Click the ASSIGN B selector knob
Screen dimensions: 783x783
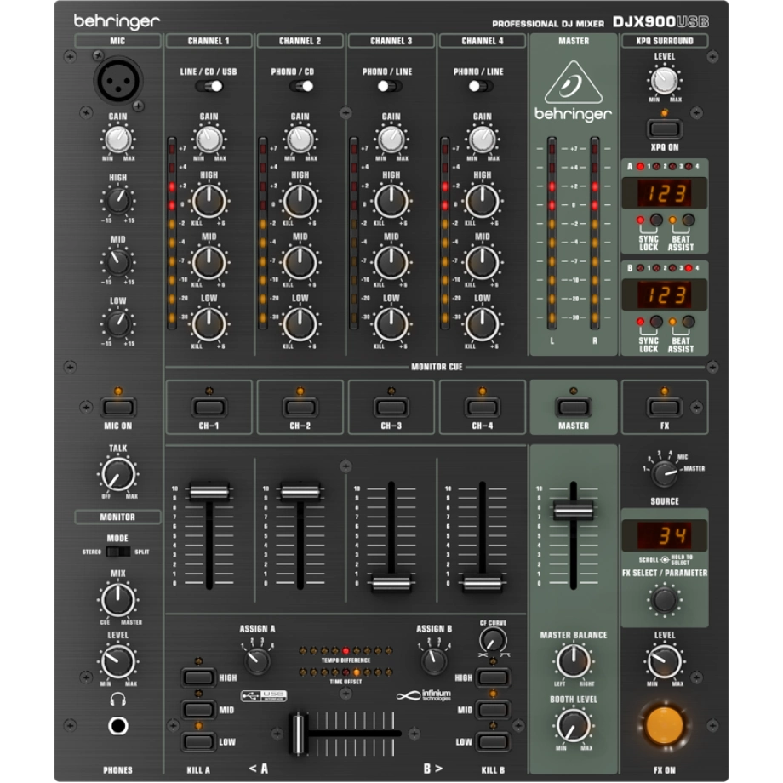pyautogui.click(x=434, y=660)
